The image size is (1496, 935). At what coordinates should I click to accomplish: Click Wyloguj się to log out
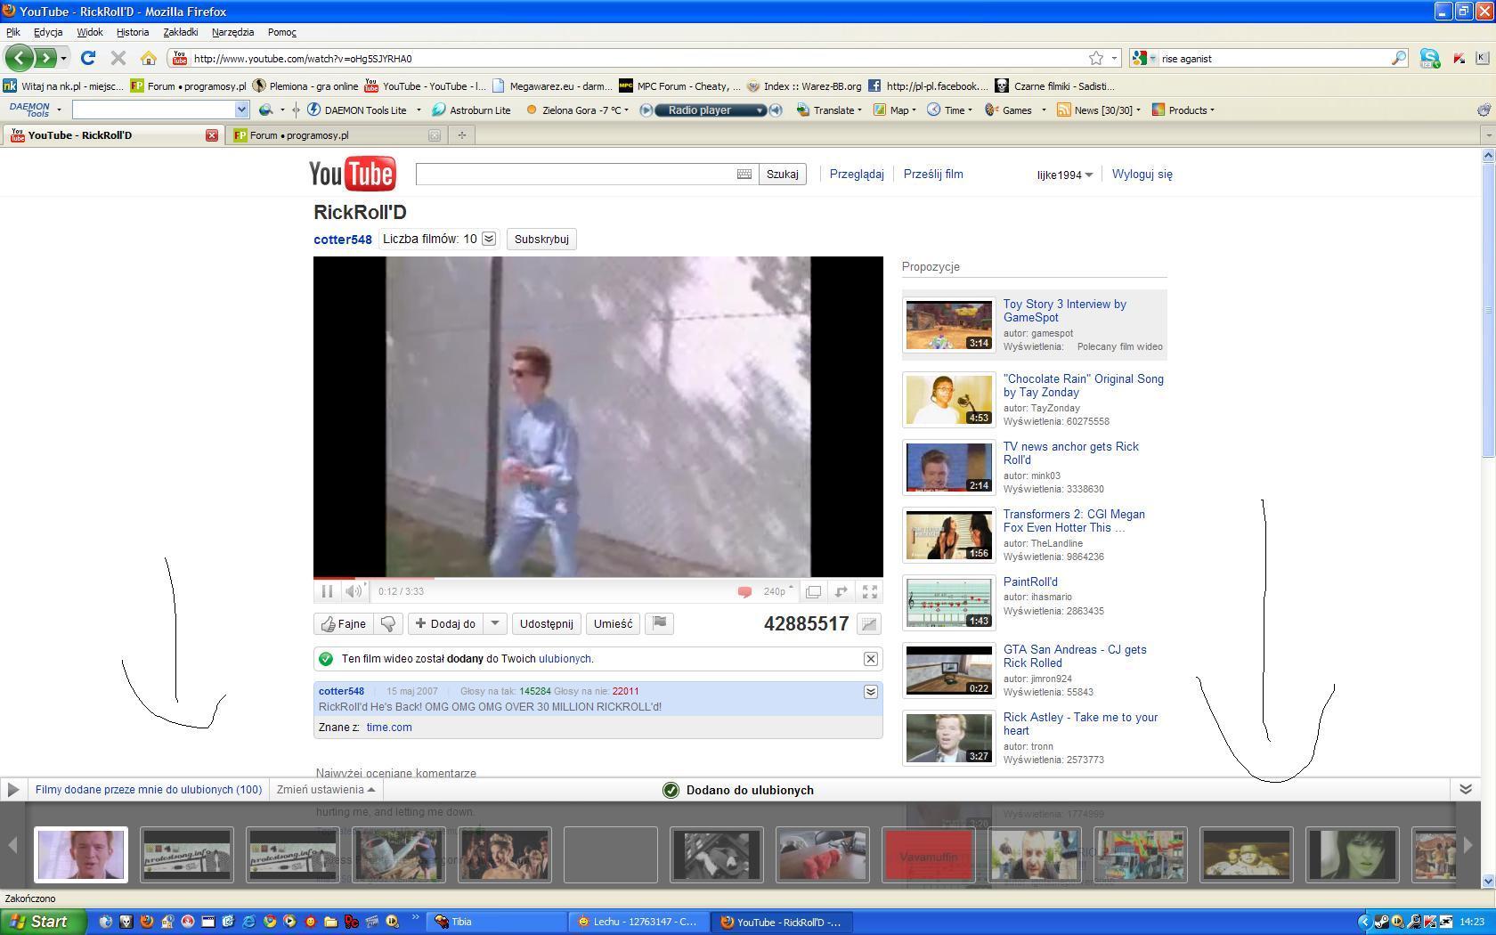point(1142,175)
